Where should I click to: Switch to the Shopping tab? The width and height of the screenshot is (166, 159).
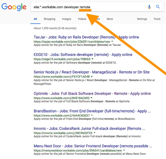(x=50, y=19)
